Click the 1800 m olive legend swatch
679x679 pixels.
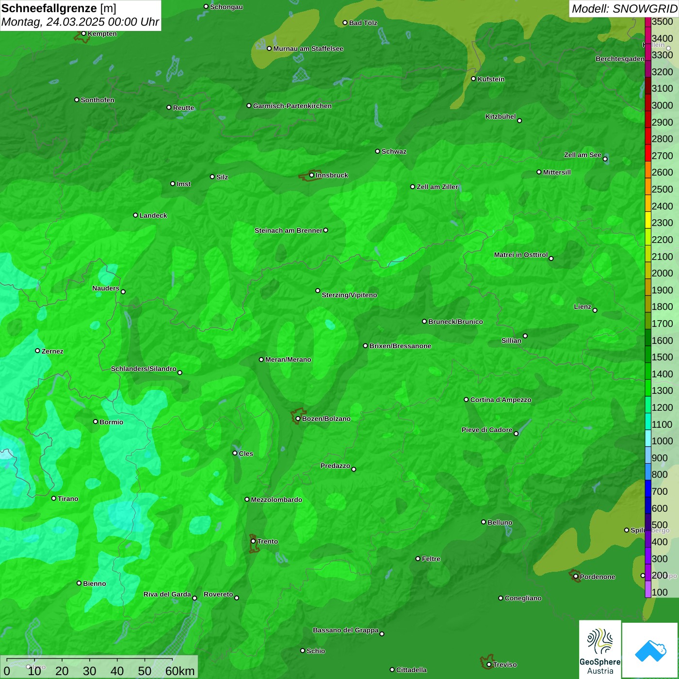coord(648,304)
